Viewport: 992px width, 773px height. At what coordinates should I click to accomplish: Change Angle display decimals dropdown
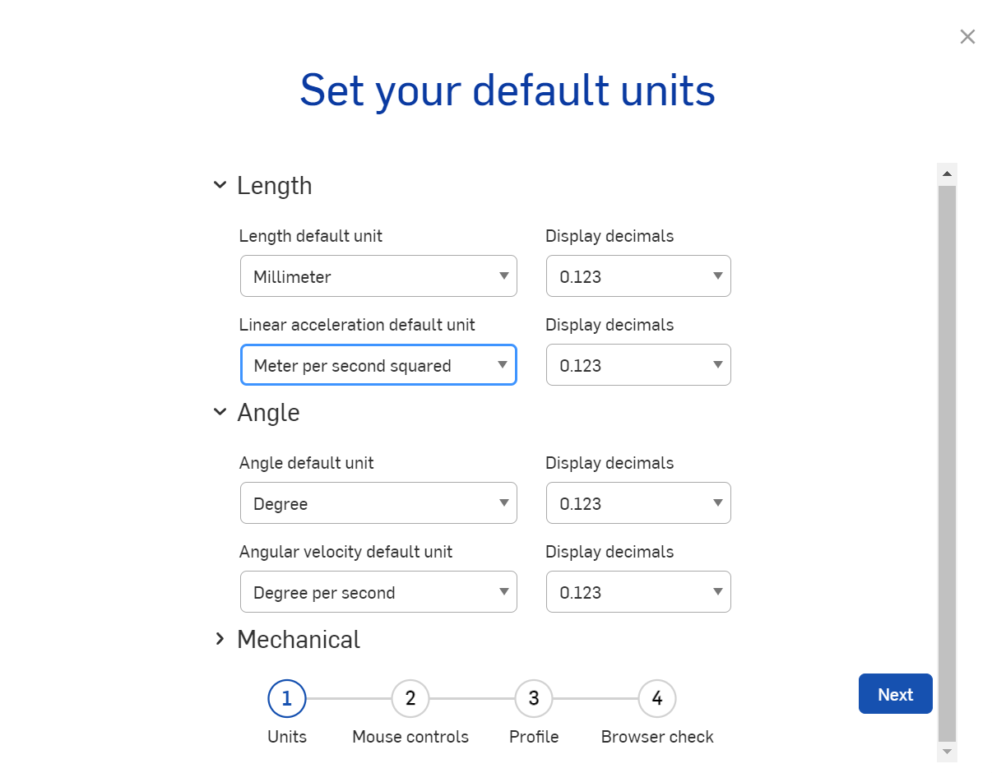coord(638,503)
